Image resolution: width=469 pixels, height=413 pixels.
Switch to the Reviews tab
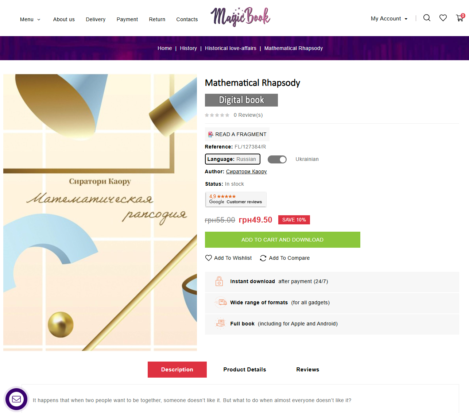308,370
